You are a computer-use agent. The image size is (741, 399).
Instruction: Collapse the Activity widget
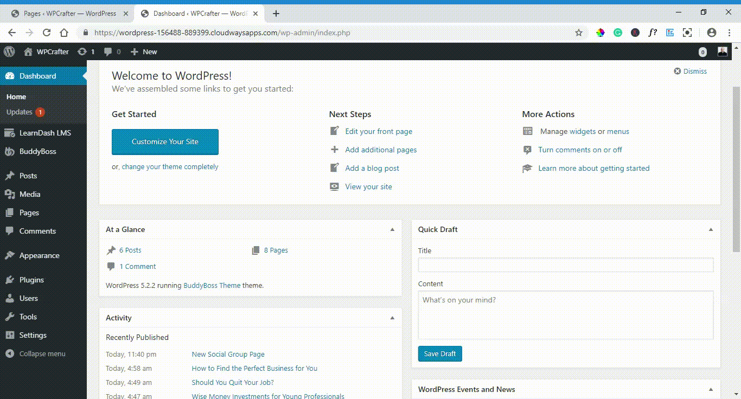pyautogui.click(x=393, y=318)
